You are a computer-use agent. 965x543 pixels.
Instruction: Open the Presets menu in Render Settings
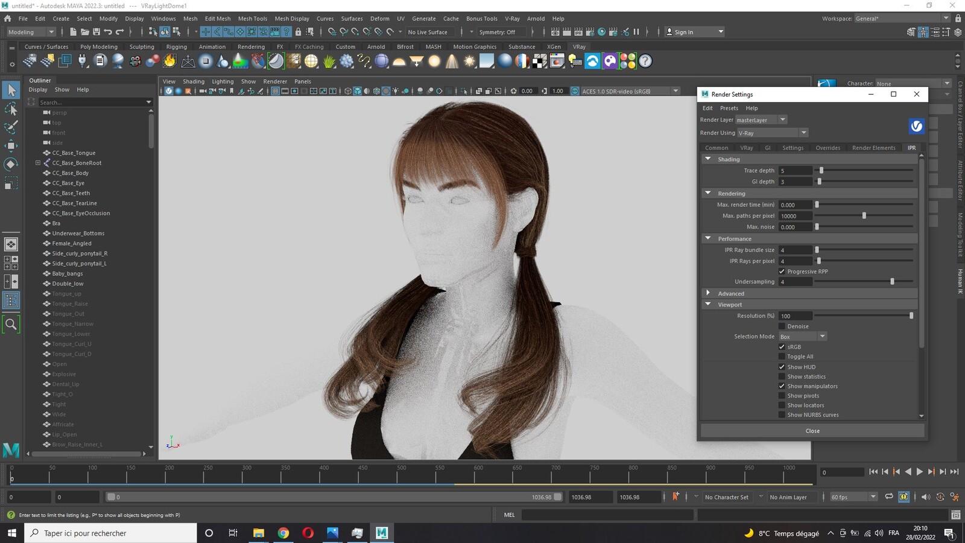[x=729, y=108]
